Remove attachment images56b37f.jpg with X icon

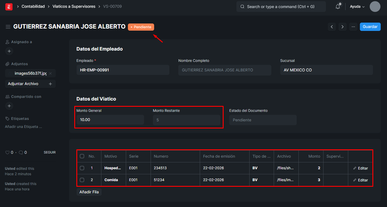[x=50, y=73]
